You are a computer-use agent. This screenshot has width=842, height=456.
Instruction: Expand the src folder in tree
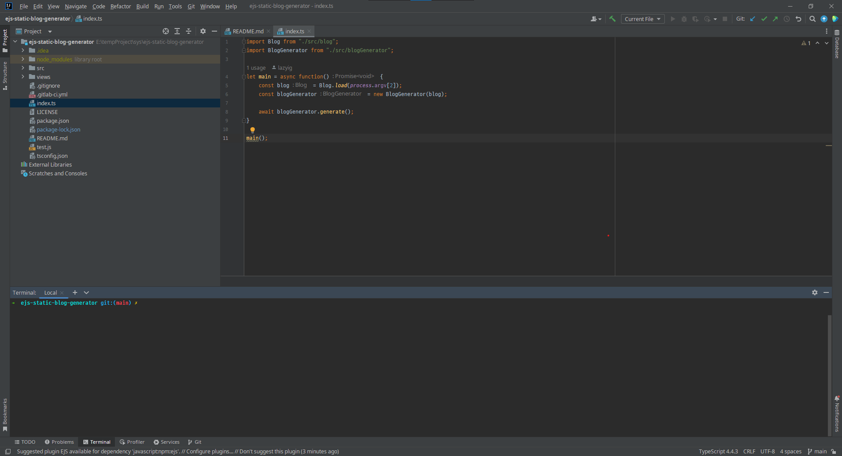[23, 68]
